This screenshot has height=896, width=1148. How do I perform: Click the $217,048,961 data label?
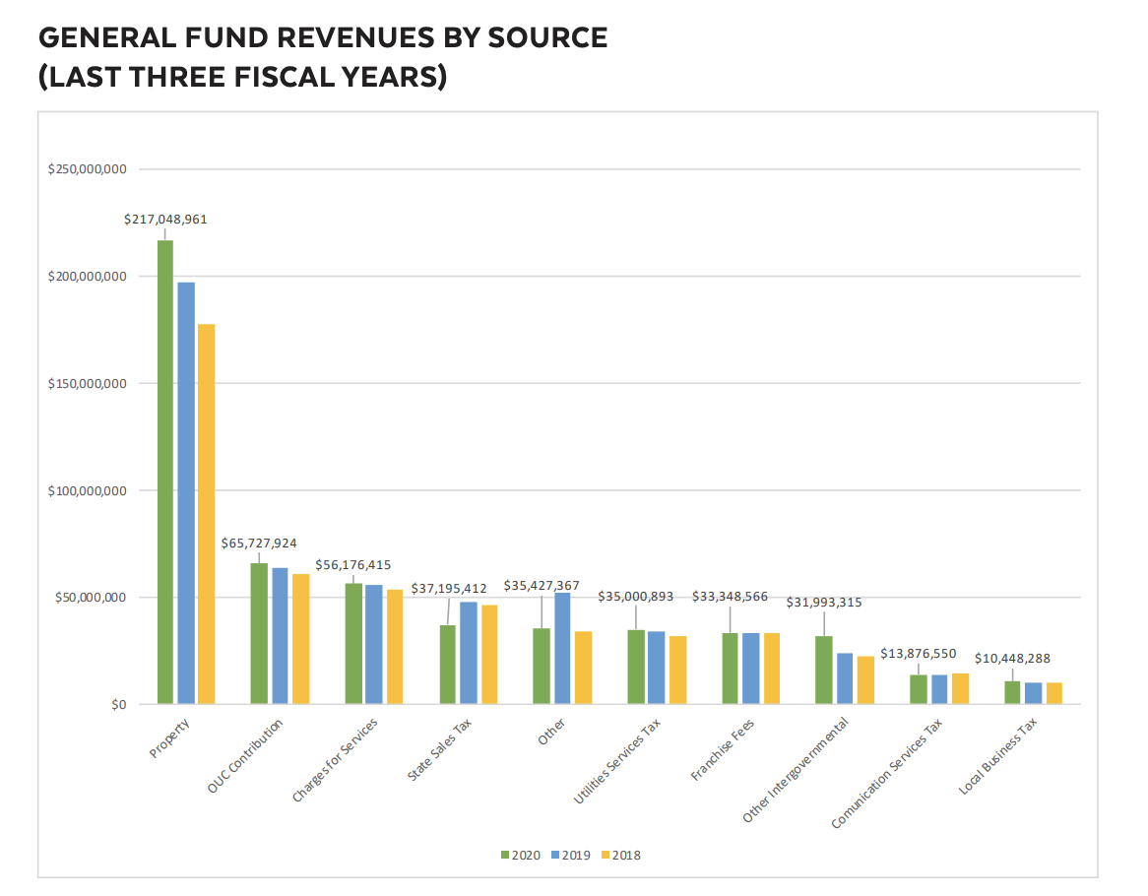click(165, 220)
